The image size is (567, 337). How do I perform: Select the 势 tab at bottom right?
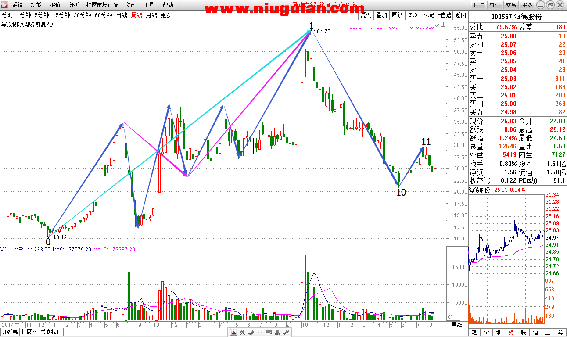(511, 332)
